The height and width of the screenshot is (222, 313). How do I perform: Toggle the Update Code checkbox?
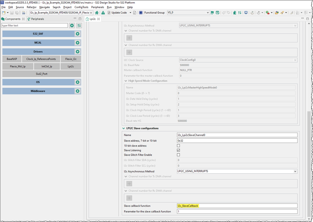pyautogui.click(x=109, y=13)
